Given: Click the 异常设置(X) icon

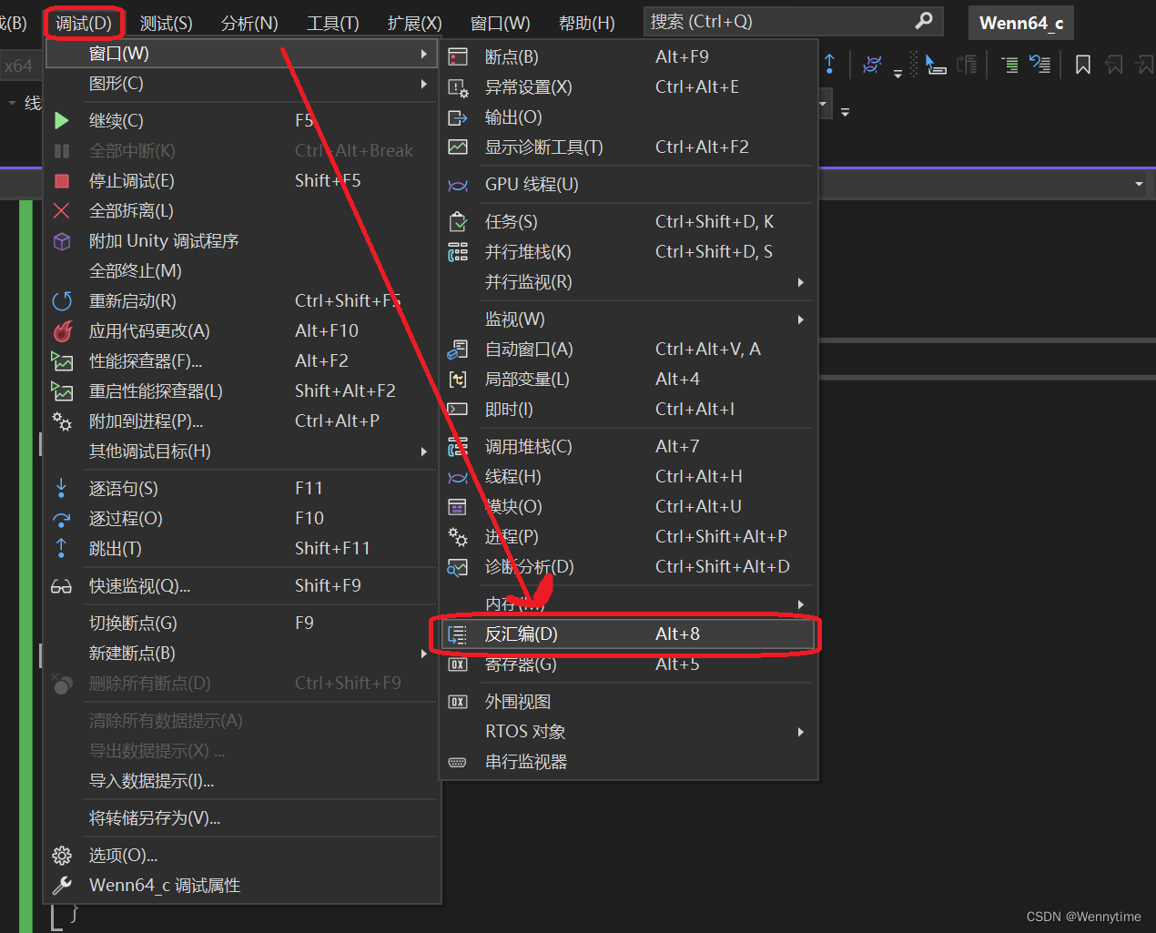Looking at the screenshot, I should (458, 88).
